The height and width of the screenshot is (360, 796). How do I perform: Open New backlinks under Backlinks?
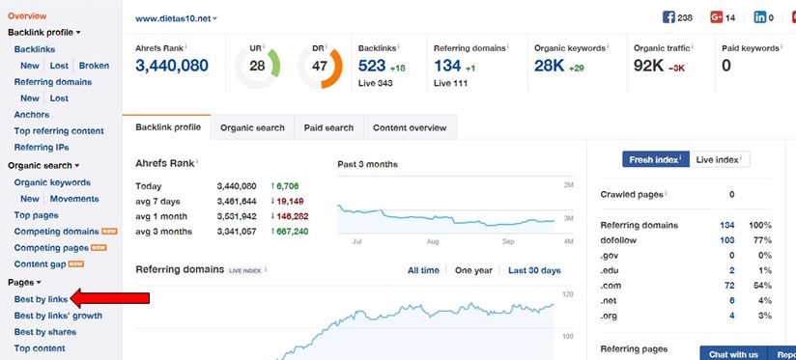(x=29, y=66)
